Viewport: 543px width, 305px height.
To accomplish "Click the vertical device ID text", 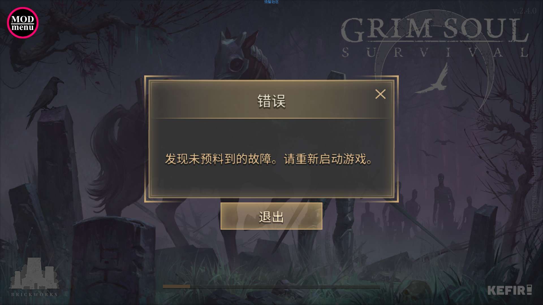I will pyautogui.click(x=534, y=152).
